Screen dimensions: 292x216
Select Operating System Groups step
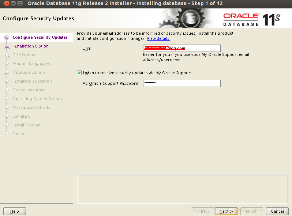point(37,99)
